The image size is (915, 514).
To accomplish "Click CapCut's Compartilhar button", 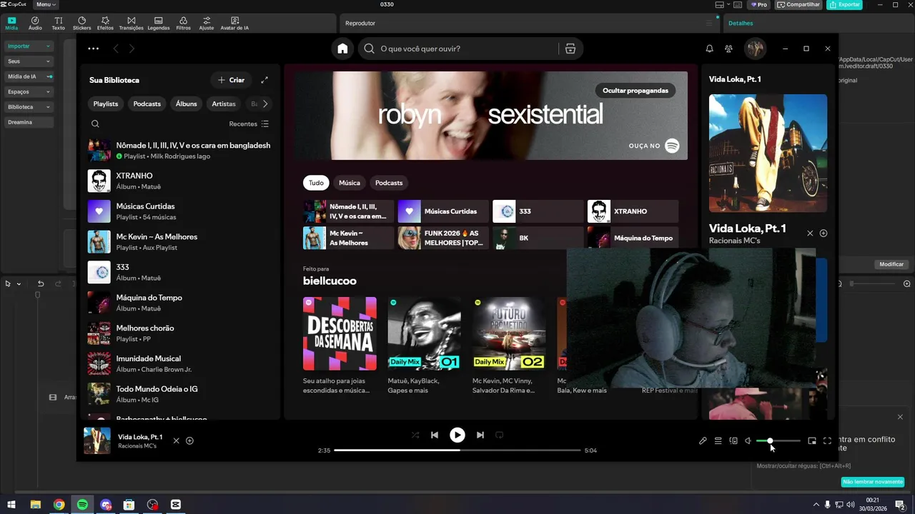I will coord(798,4).
